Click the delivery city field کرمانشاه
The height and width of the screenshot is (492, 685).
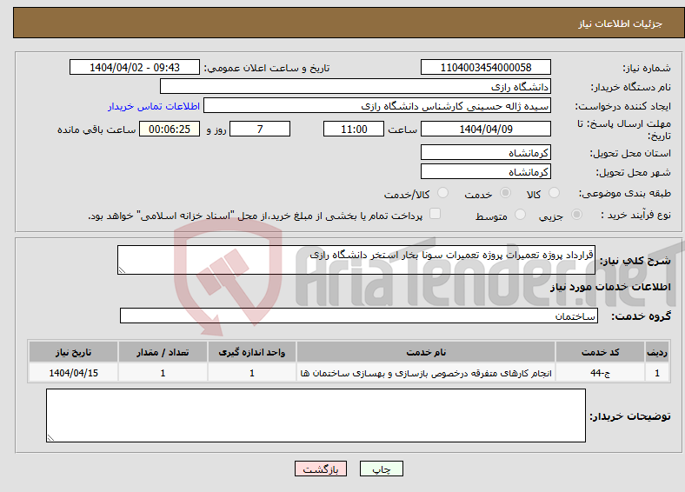(486, 172)
